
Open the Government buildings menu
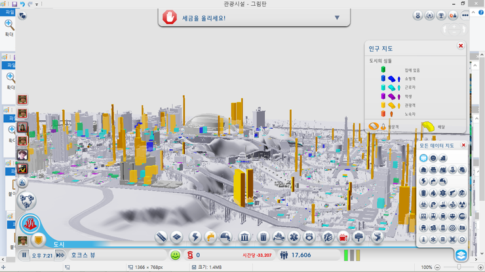244,237
